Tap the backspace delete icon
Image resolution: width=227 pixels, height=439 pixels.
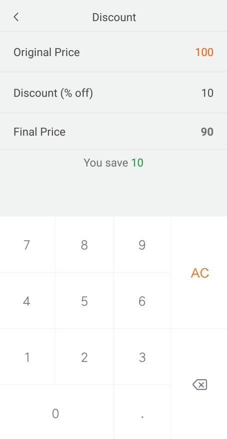200,384
